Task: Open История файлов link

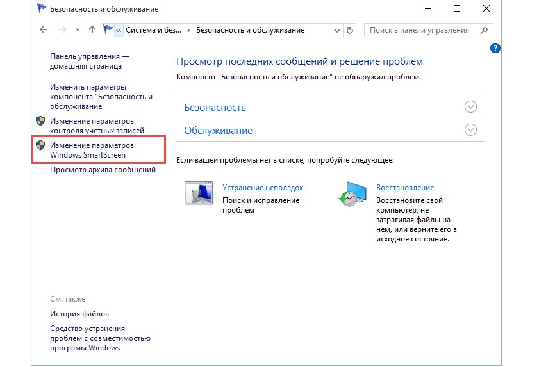Action: pos(79,314)
